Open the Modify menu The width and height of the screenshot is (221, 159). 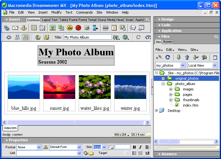56,12
